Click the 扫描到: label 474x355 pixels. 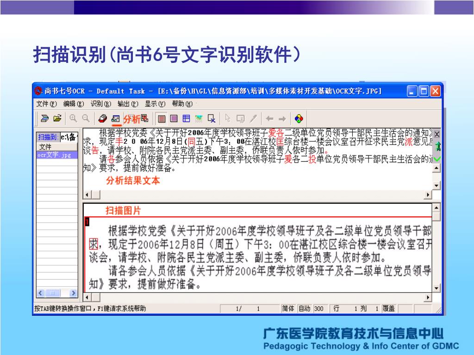pyautogui.click(x=48, y=137)
